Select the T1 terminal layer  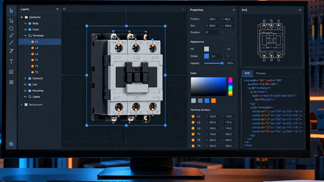[40, 60]
